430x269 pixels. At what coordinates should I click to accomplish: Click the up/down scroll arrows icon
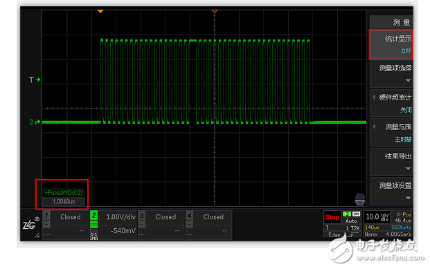click(360, 199)
